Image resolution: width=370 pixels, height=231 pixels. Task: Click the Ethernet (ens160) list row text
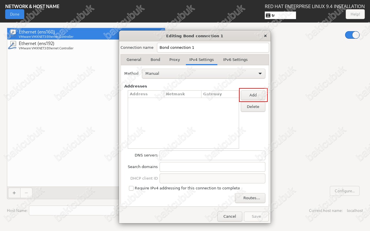point(37,32)
